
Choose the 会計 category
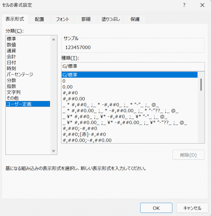pos(28,56)
